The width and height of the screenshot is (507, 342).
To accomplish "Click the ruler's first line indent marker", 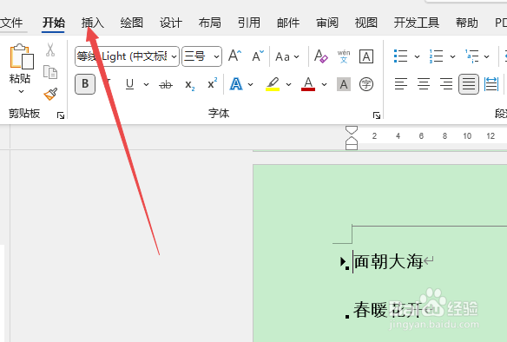I will tap(352, 129).
